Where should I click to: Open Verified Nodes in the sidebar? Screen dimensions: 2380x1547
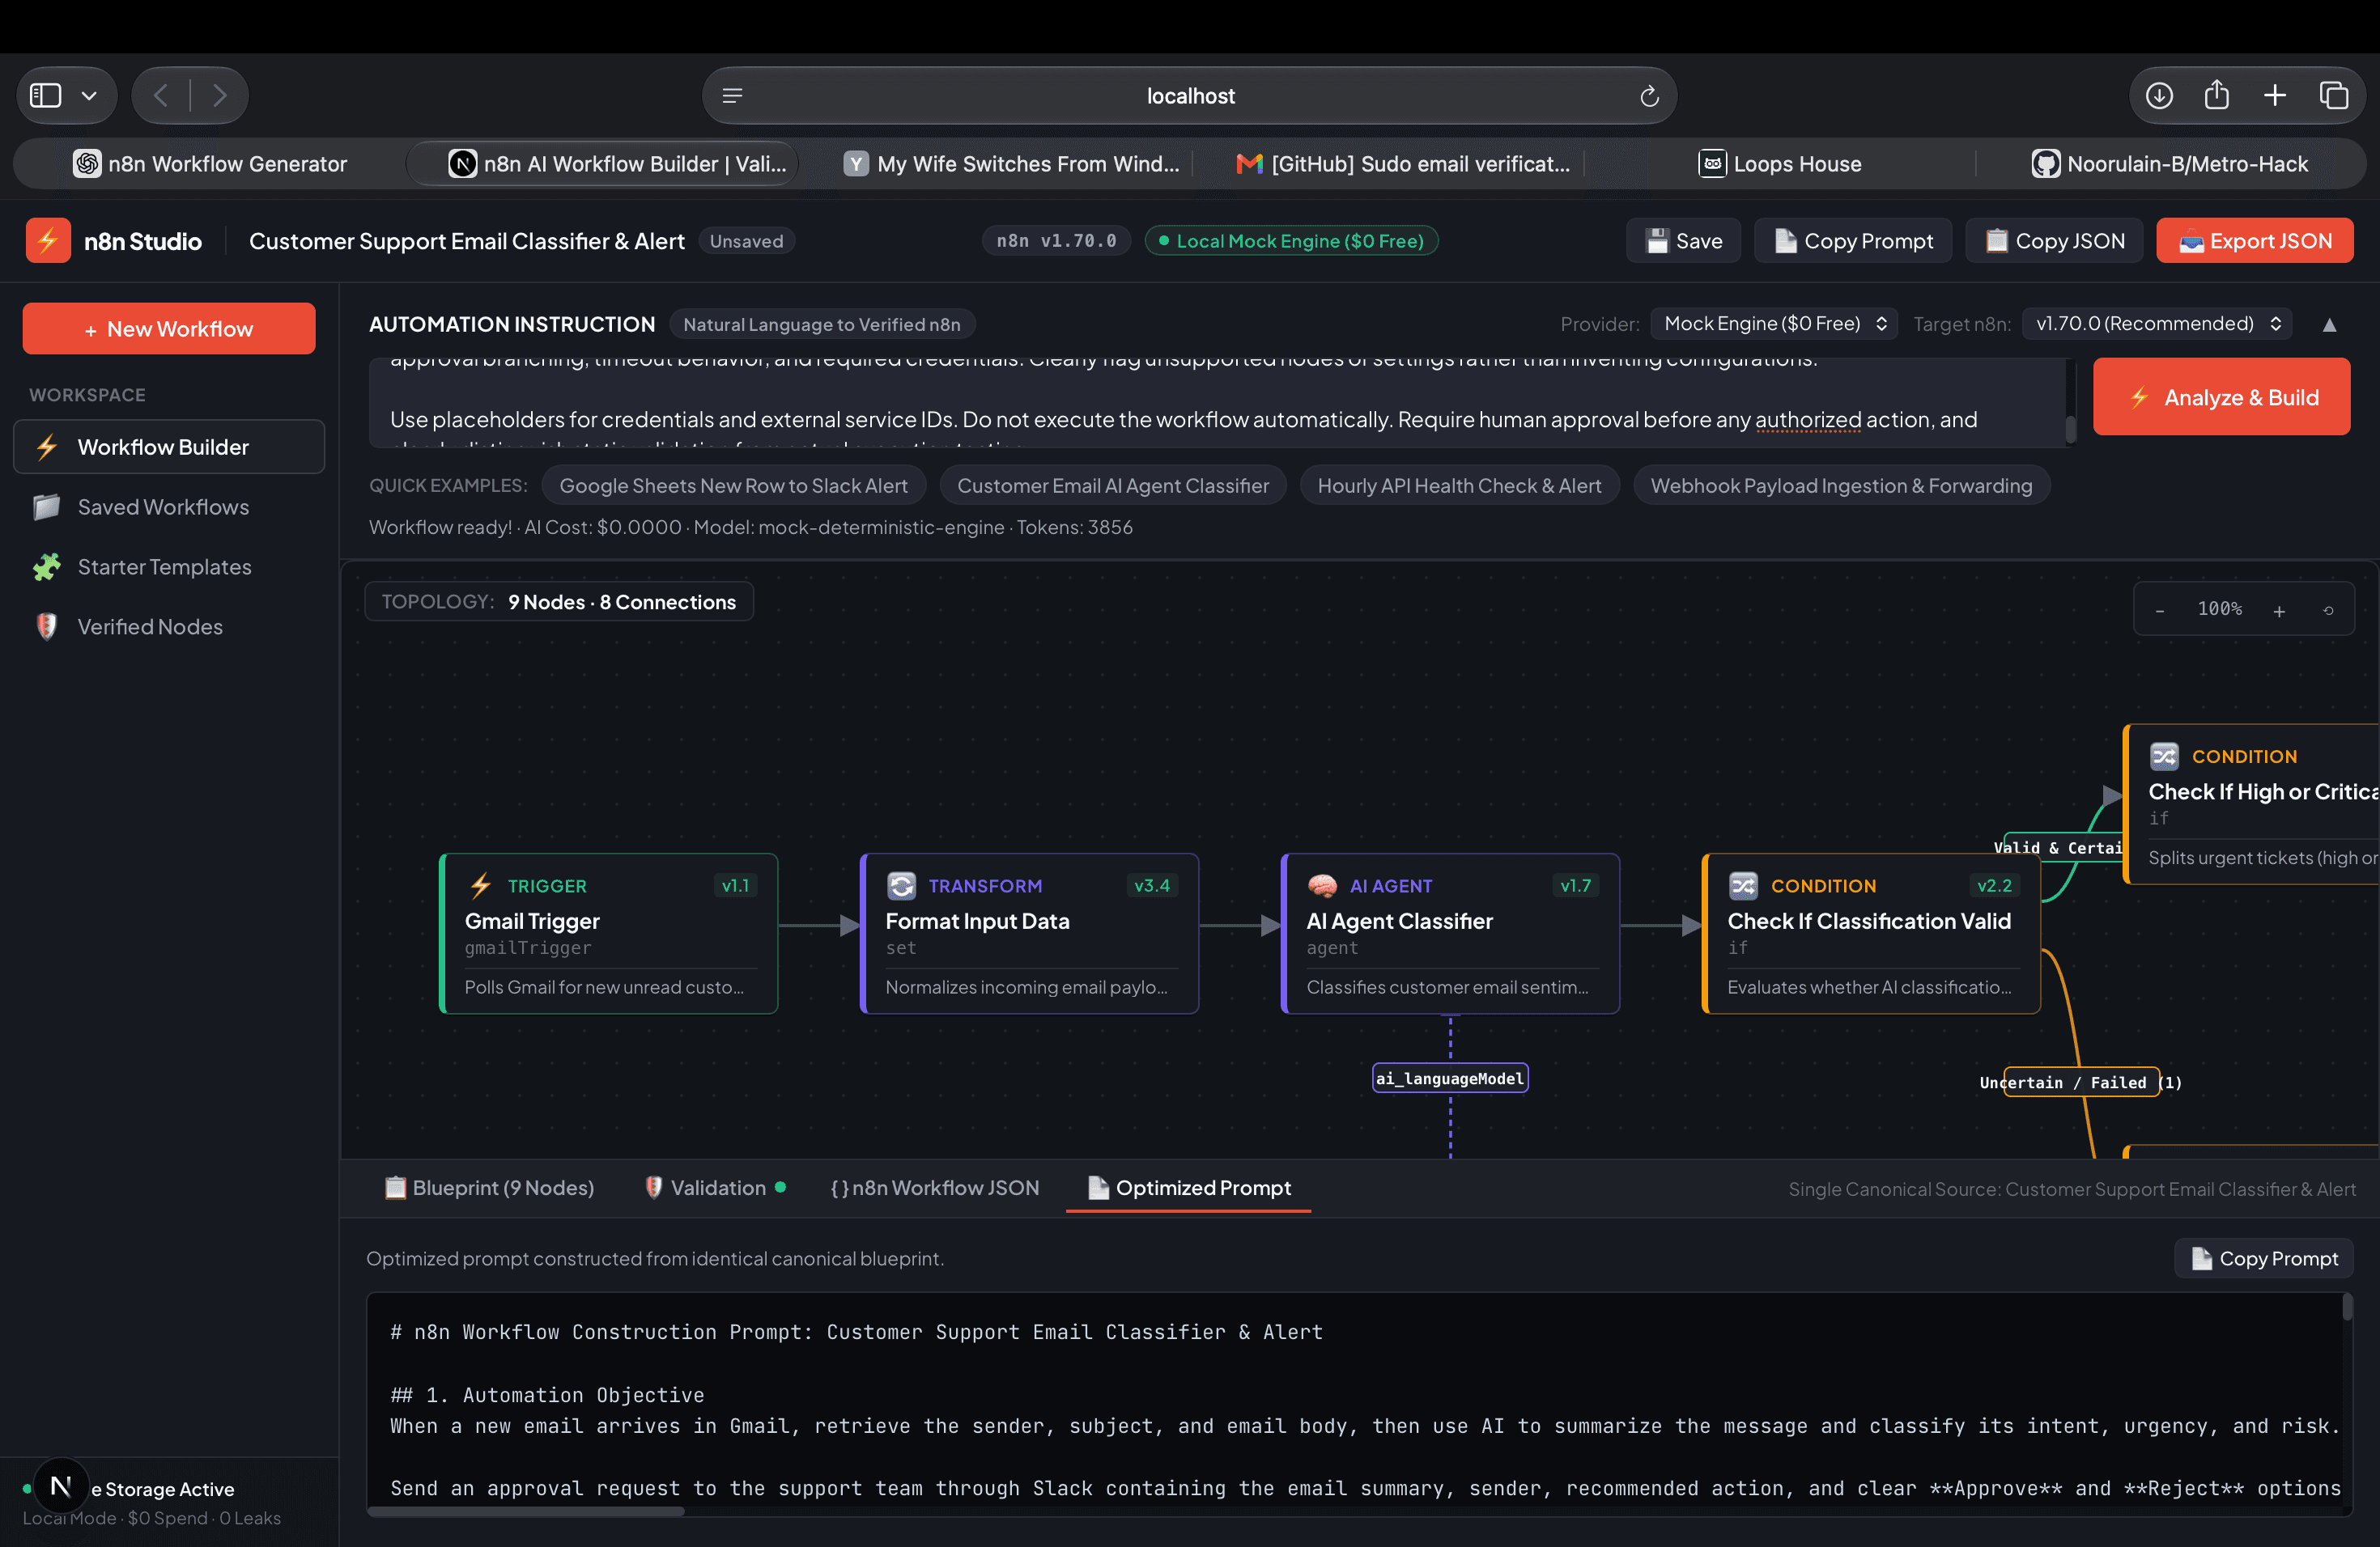[x=169, y=626]
